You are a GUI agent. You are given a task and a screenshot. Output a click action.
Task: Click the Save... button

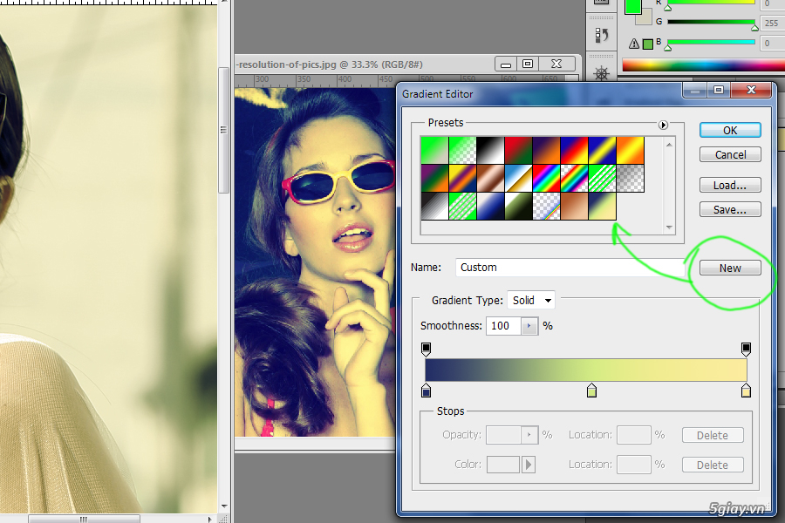click(x=730, y=209)
